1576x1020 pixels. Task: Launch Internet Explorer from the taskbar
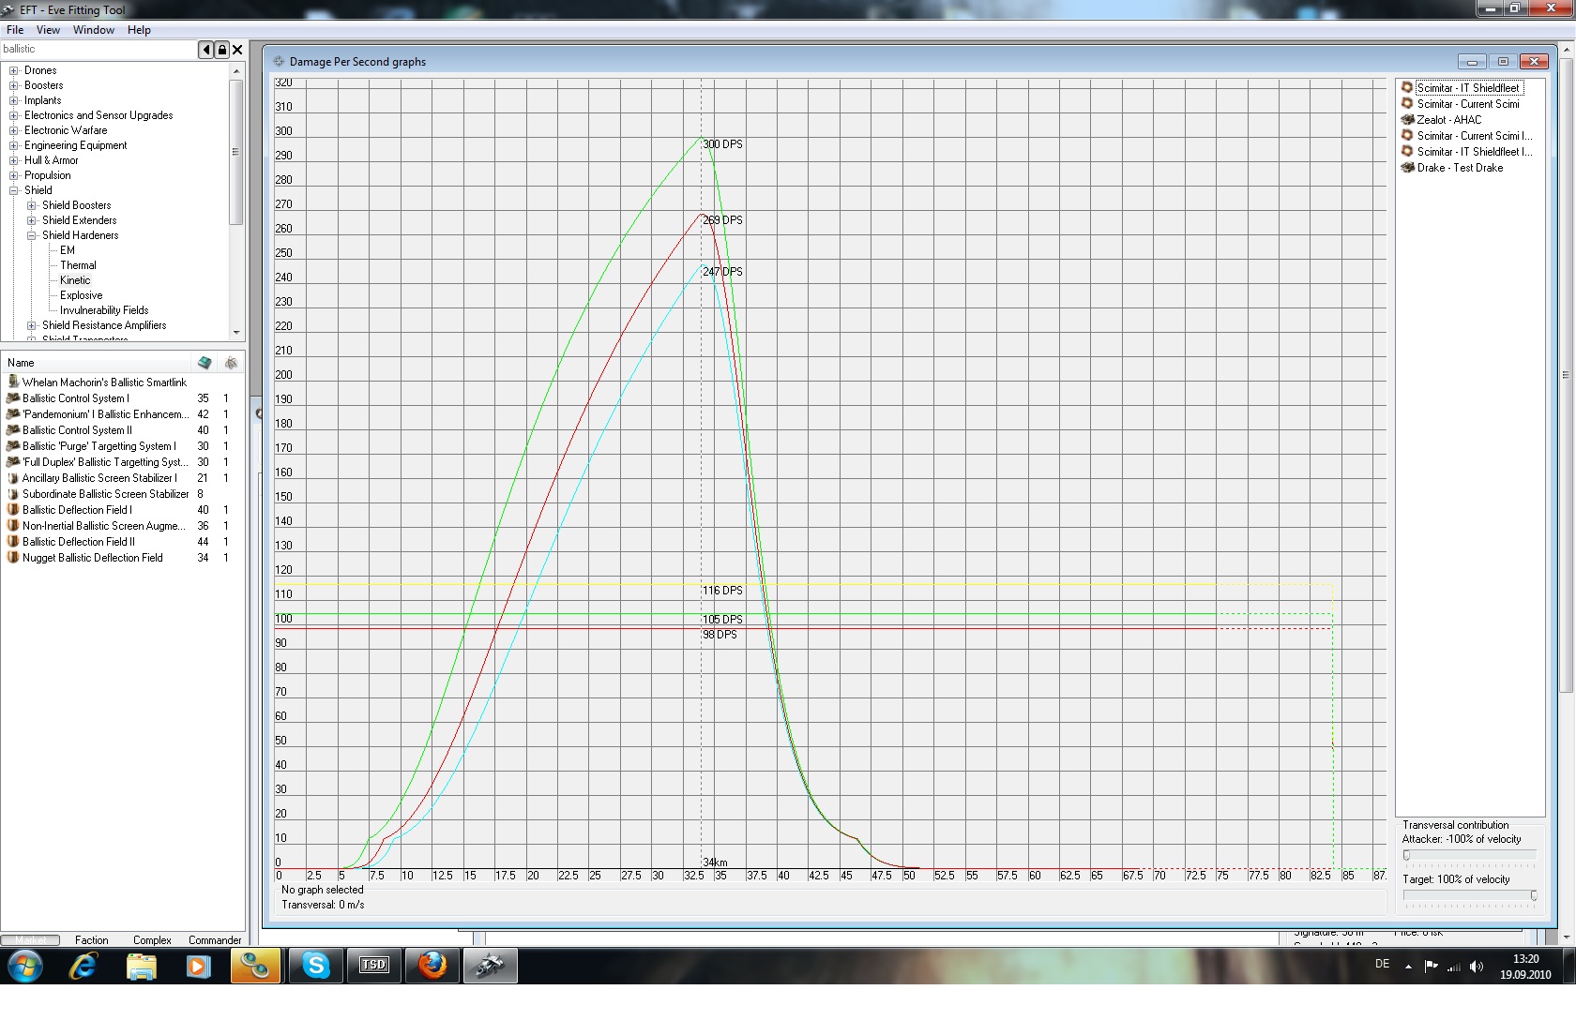click(x=83, y=966)
